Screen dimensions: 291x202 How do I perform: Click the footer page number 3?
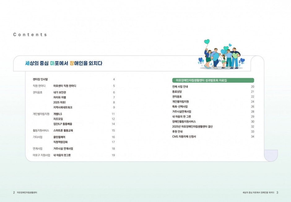(x=277, y=192)
